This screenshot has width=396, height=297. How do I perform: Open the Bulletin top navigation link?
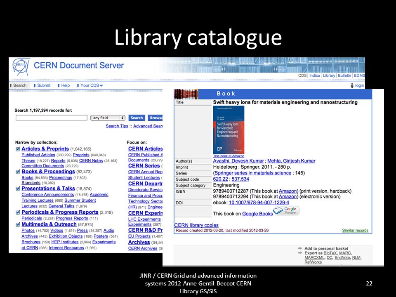point(344,75)
